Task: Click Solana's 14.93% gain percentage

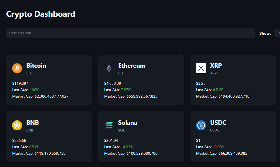Action: [x=128, y=147]
